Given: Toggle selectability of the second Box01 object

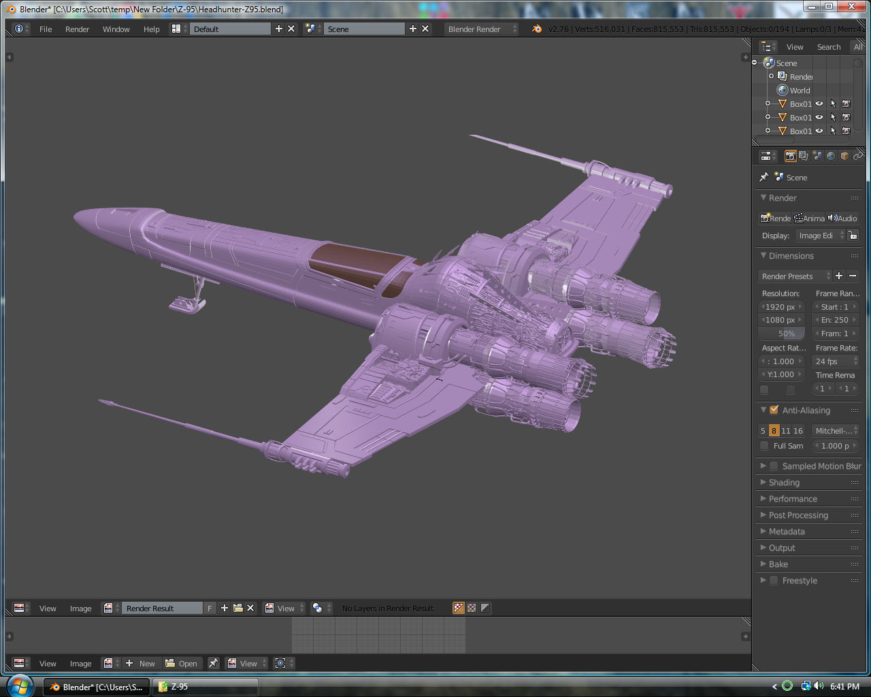Looking at the screenshot, I should click(833, 117).
